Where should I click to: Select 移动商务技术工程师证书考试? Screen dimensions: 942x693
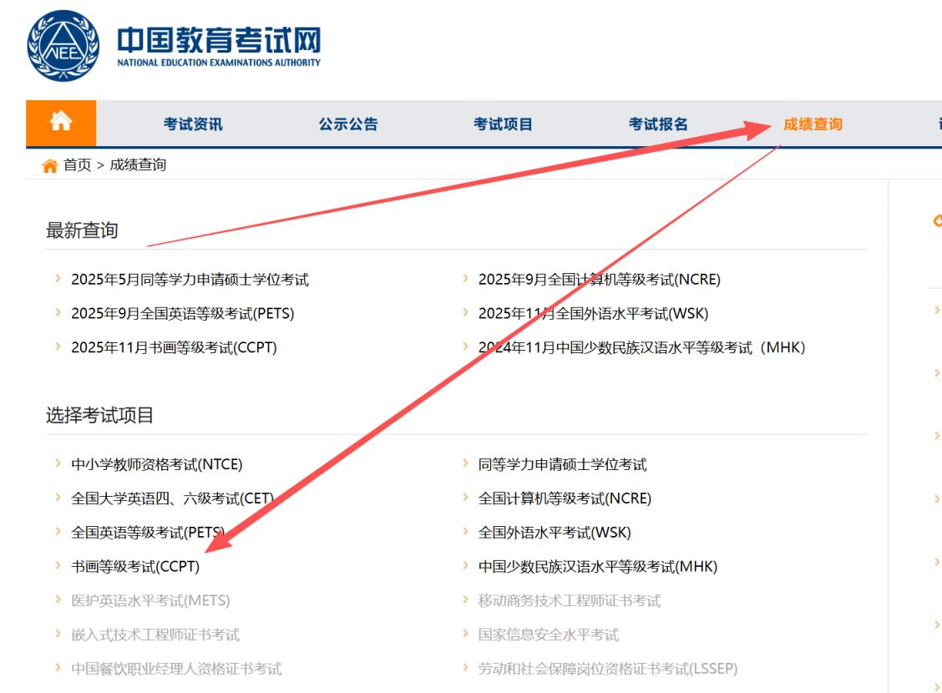570,600
